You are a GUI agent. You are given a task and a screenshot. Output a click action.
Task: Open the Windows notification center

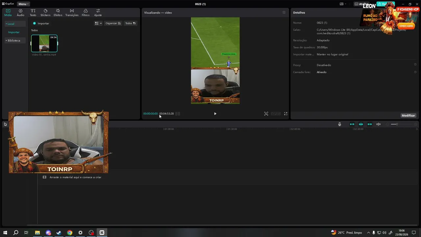click(414, 233)
